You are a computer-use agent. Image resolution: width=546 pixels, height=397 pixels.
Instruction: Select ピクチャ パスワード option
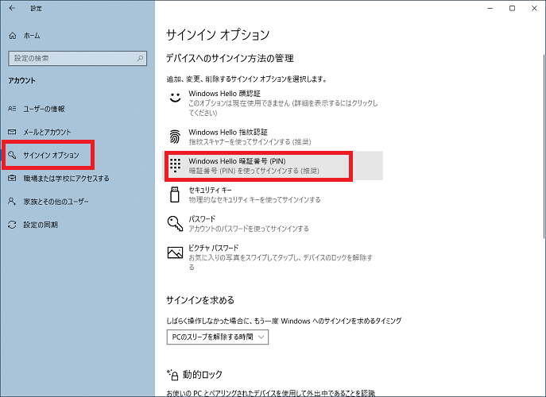[x=273, y=257]
